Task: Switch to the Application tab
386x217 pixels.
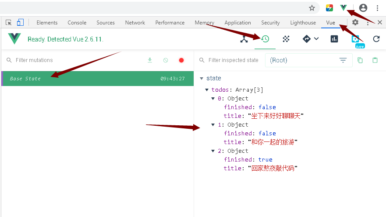Action: coord(237,23)
